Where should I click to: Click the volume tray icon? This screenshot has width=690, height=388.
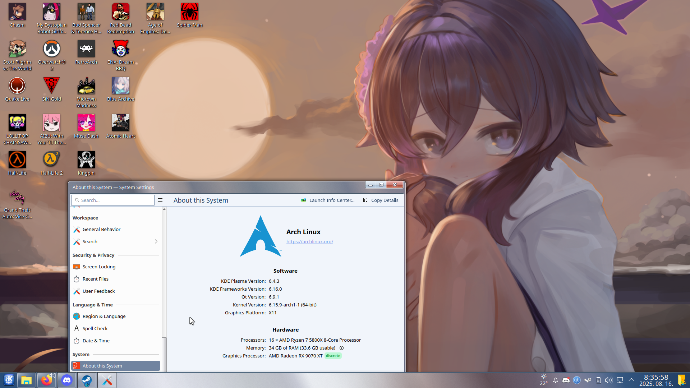(x=608, y=380)
